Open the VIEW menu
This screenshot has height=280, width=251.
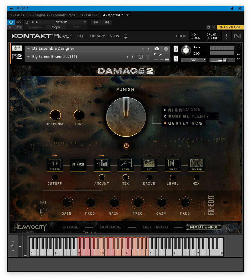(x=115, y=36)
